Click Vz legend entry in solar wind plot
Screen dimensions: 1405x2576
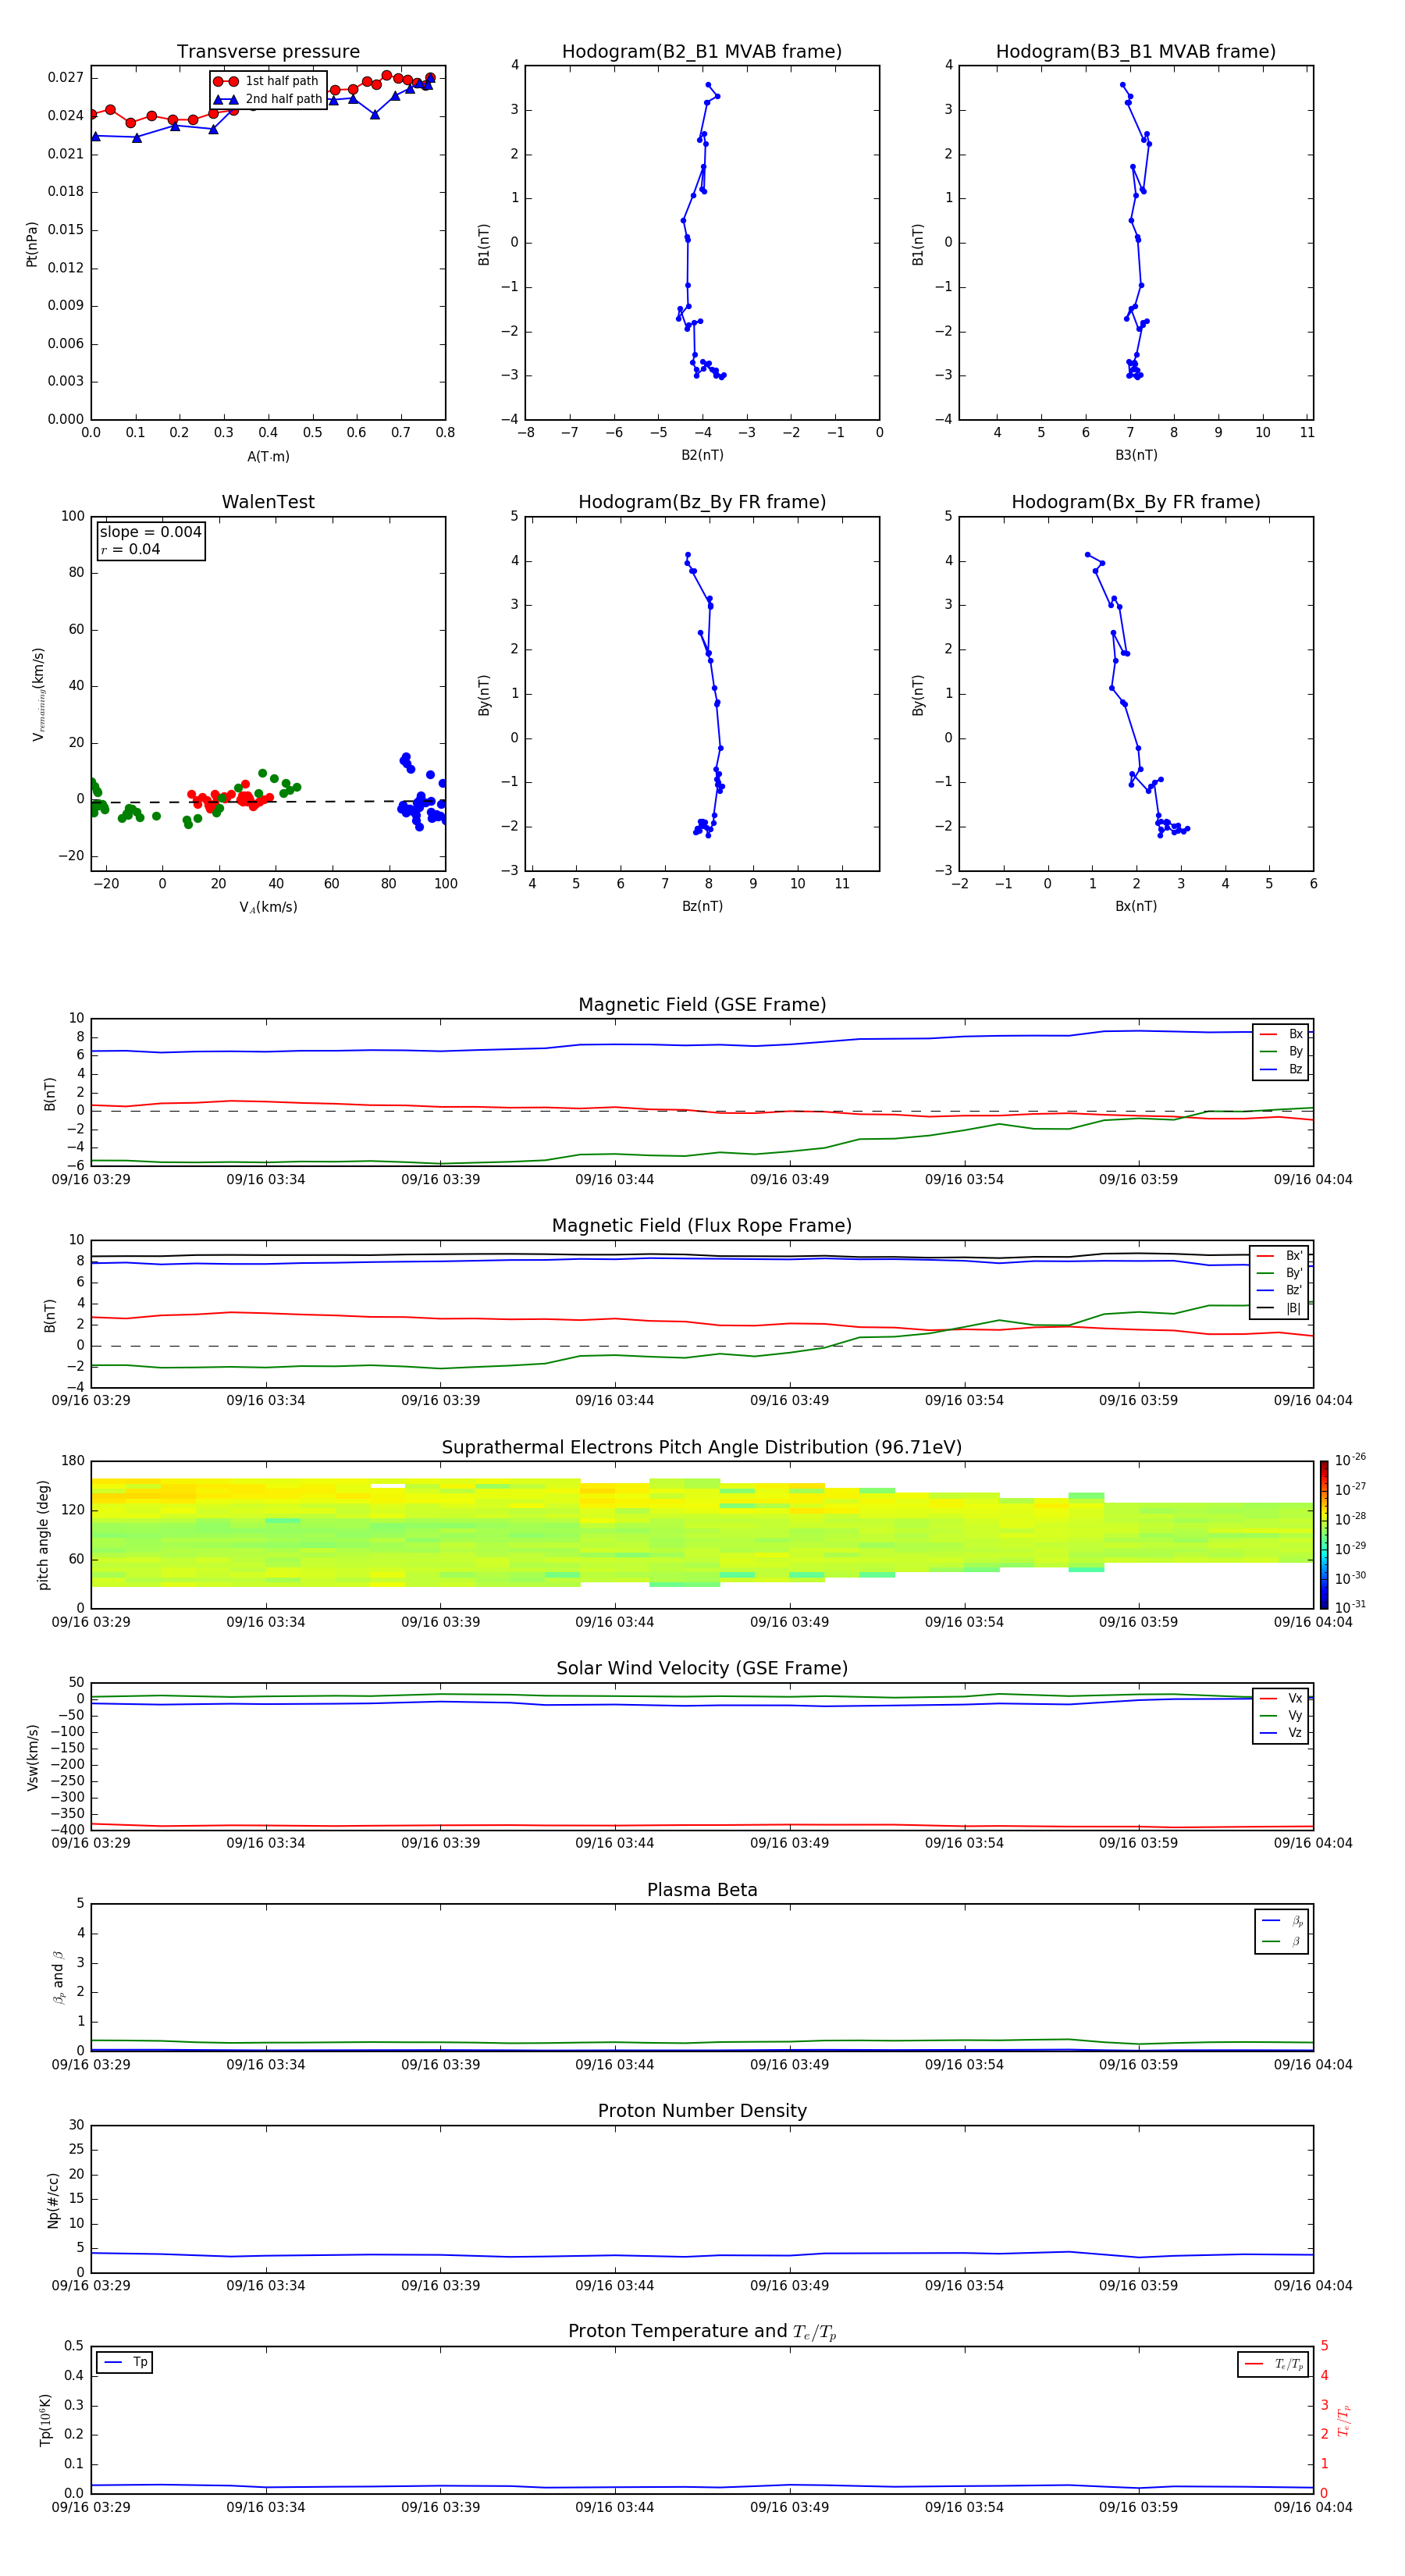(x=1281, y=1733)
